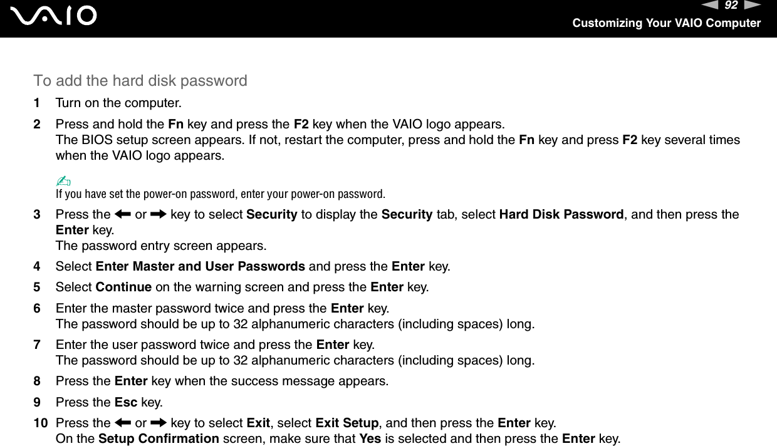Click the bold 'Continue' word in step 5
Viewport: 777px width, 446px height.
123,288
